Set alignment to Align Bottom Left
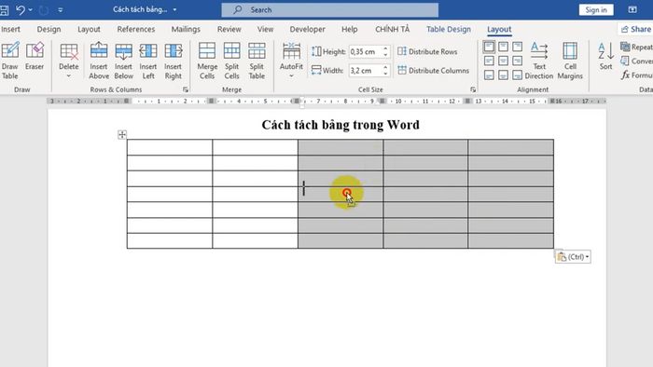Screen dimensions: 653x367 489,75
